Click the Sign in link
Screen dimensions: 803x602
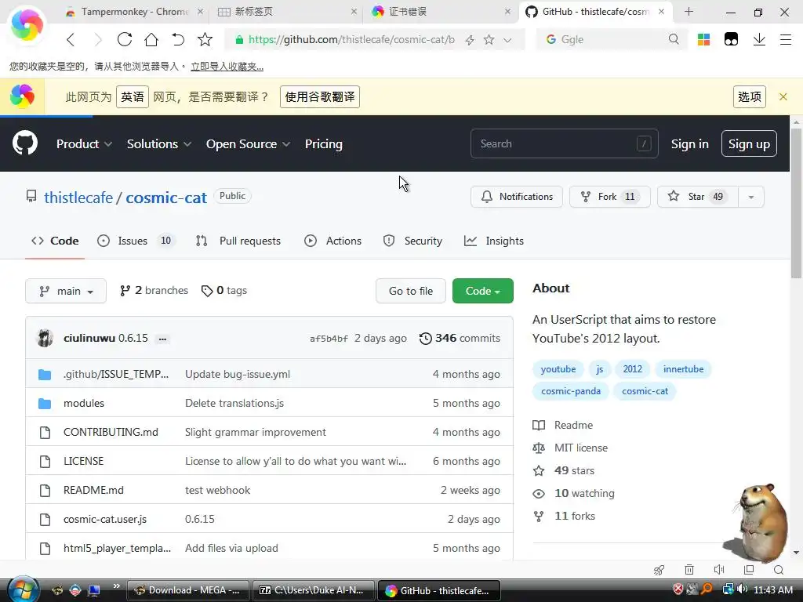(690, 144)
